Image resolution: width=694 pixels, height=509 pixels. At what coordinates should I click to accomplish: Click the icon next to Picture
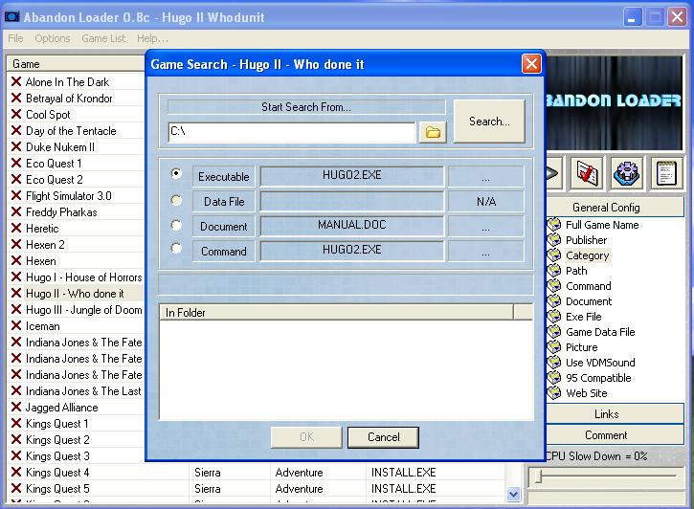pyautogui.click(x=553, y=347)
